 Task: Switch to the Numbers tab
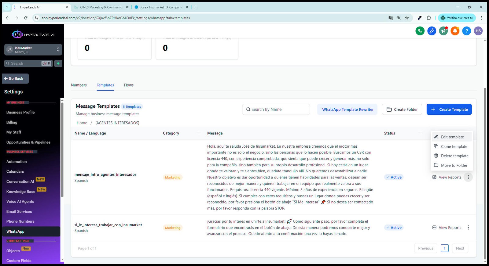79,85
